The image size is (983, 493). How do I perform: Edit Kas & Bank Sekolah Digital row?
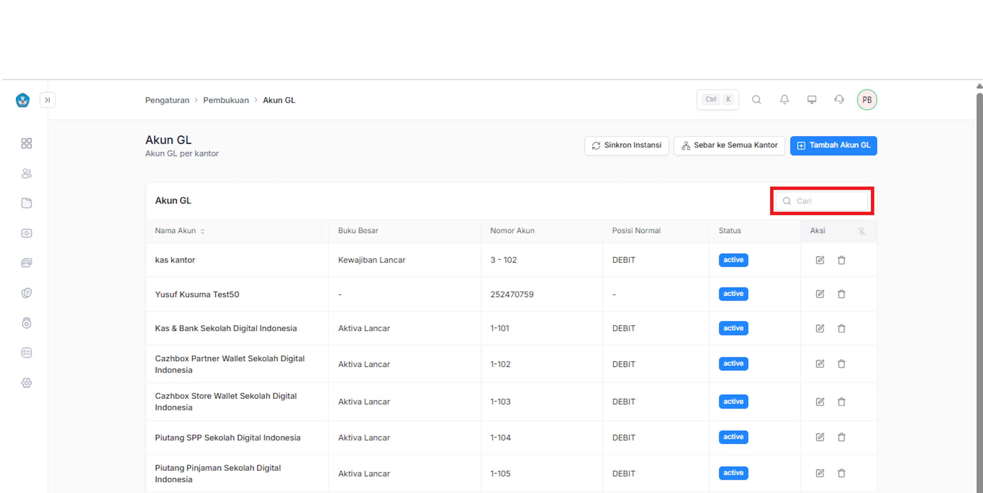point(820,328)
